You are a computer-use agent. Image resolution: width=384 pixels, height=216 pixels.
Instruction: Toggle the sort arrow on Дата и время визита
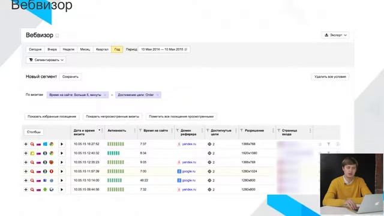pos(99,130)
